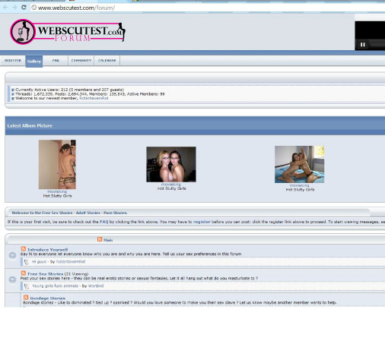Click the forum status icon for Introduce Yourself

tap(12, 255)
